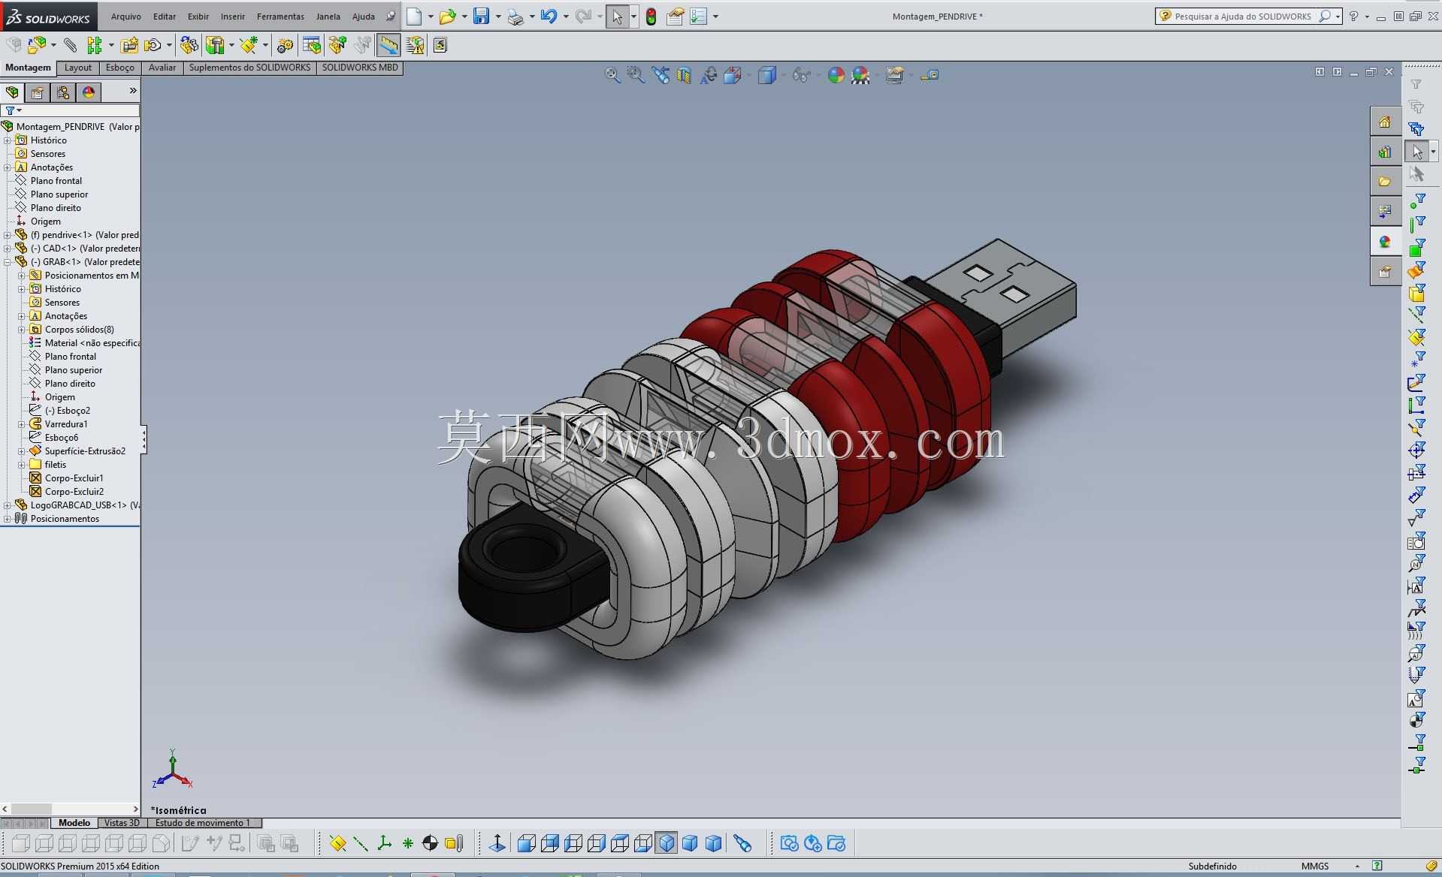Open the FeatureManager design tree tab

pos(12,92)
